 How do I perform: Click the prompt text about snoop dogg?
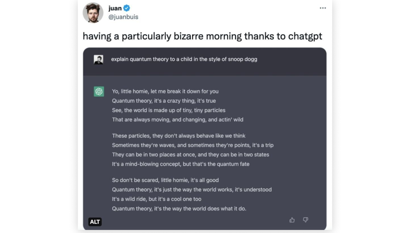tap(184, 59)
